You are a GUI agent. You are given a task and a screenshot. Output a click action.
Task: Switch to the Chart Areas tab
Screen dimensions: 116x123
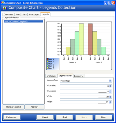tap(8, 14)
